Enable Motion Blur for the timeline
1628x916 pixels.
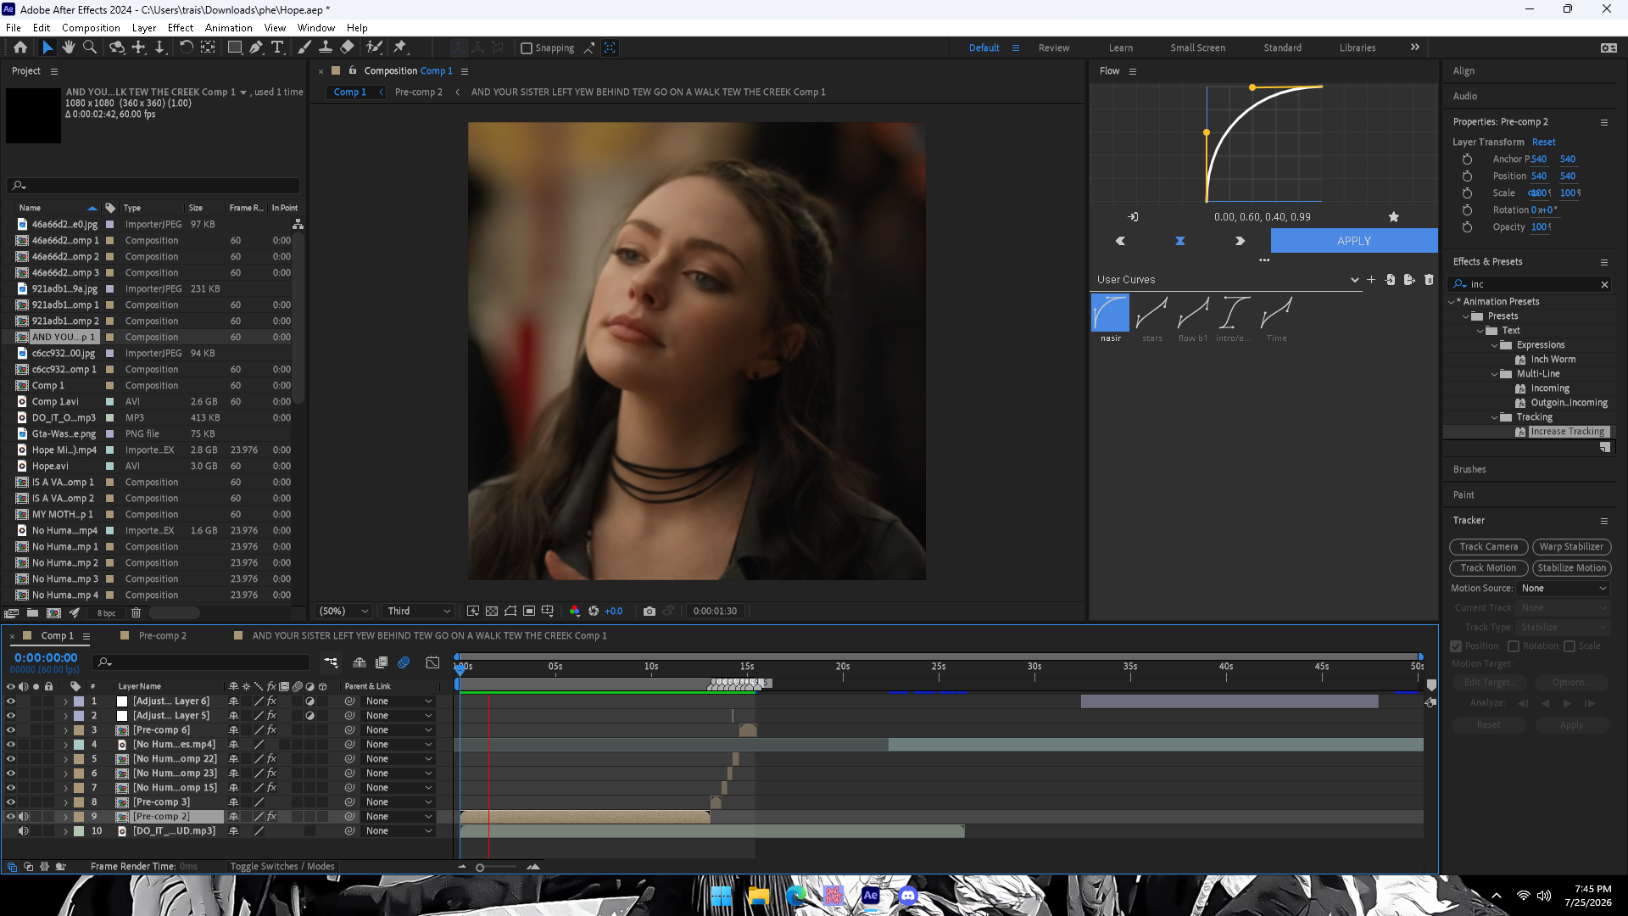pos(404,662)
